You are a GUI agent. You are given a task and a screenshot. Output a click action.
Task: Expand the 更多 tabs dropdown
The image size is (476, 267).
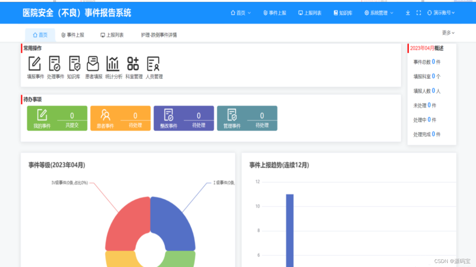click(x=448, y=33)
